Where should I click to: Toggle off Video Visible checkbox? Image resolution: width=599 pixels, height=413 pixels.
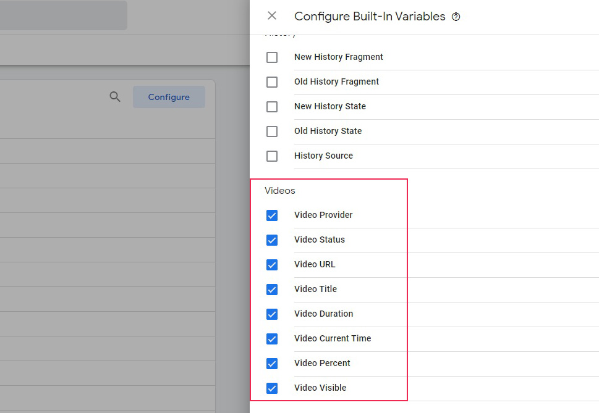click(272, 388)
